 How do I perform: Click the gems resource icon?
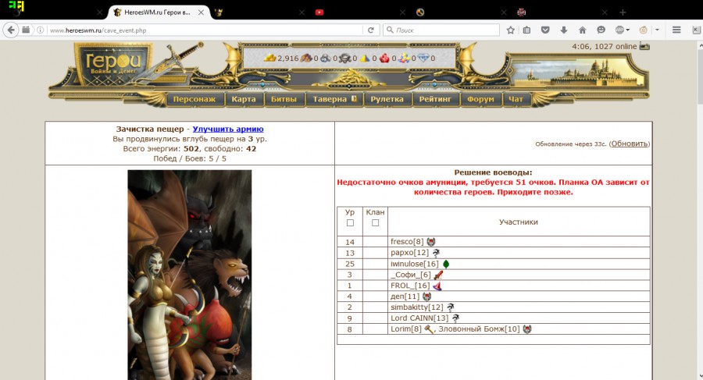404,58
